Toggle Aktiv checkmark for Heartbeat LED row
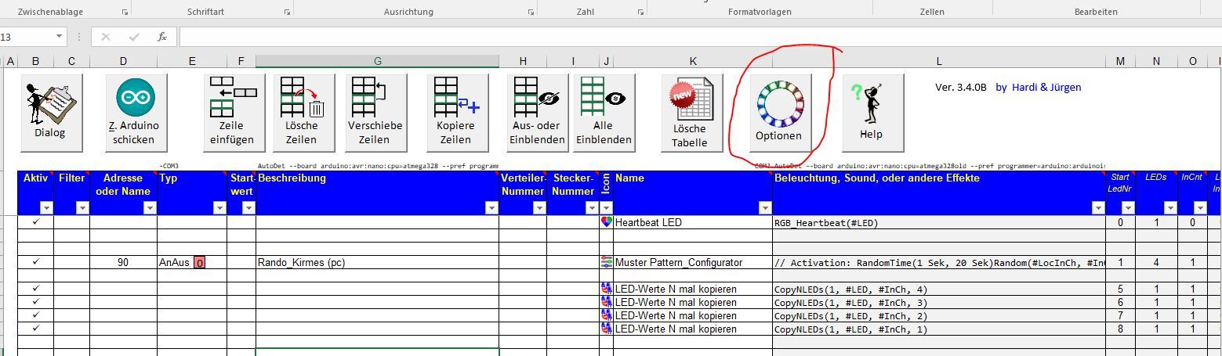This screenshot has height=356, width=1222. (36, 222)
